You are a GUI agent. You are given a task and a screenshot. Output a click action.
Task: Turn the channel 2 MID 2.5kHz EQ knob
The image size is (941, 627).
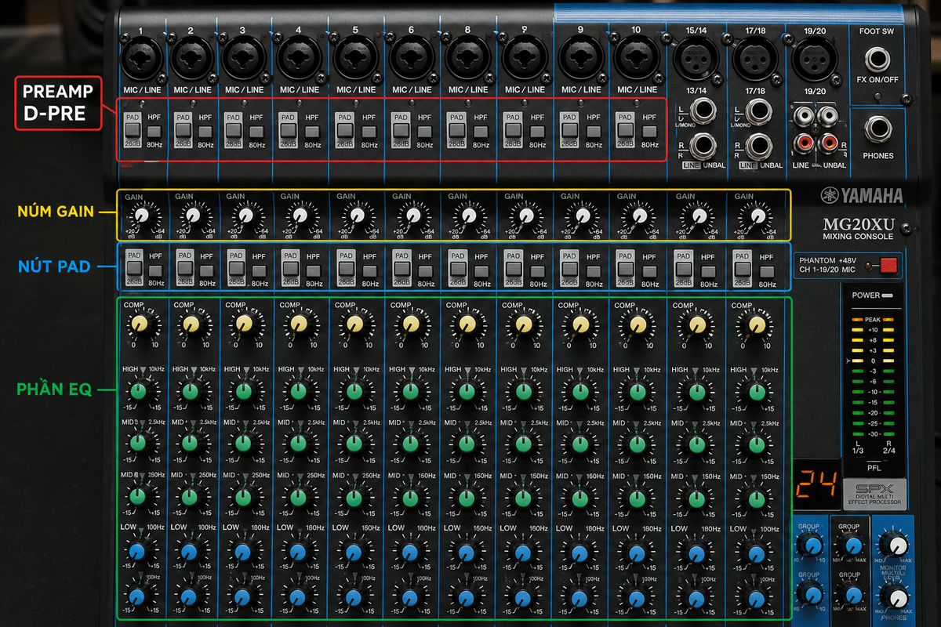click(190, 444)
